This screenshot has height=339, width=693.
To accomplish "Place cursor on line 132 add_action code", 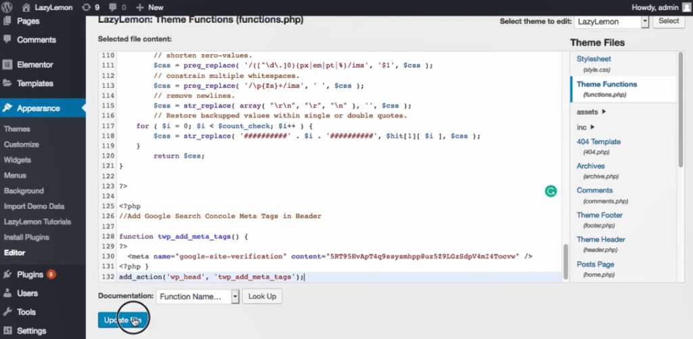I will coord(212,277).
